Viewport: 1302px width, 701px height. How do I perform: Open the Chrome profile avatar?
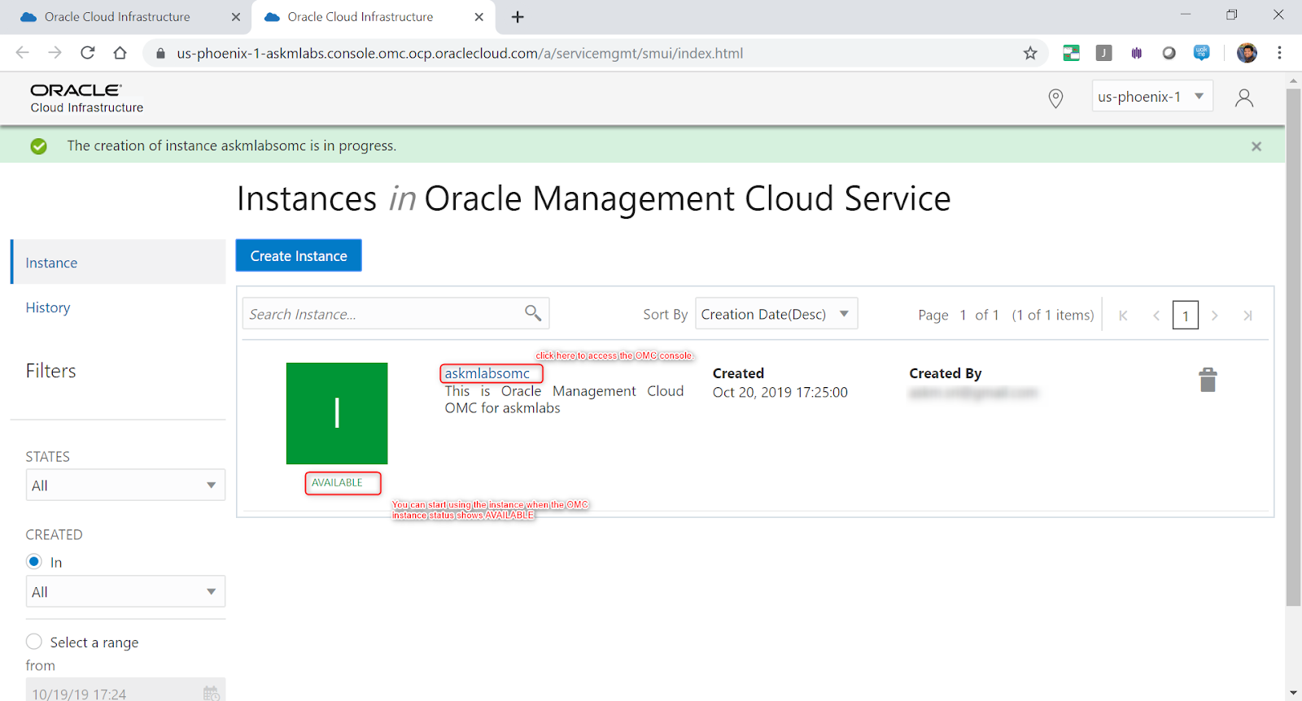coord(1247,53)
